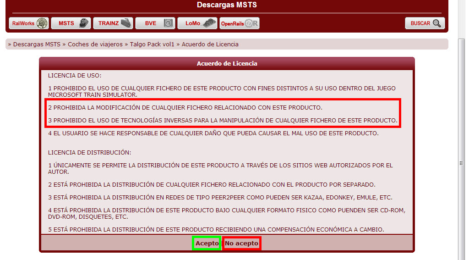The height and width of the screenshot is (260, 469).
Task: Click the page's vertical scrollbar grip
Action: click(462, 163)
